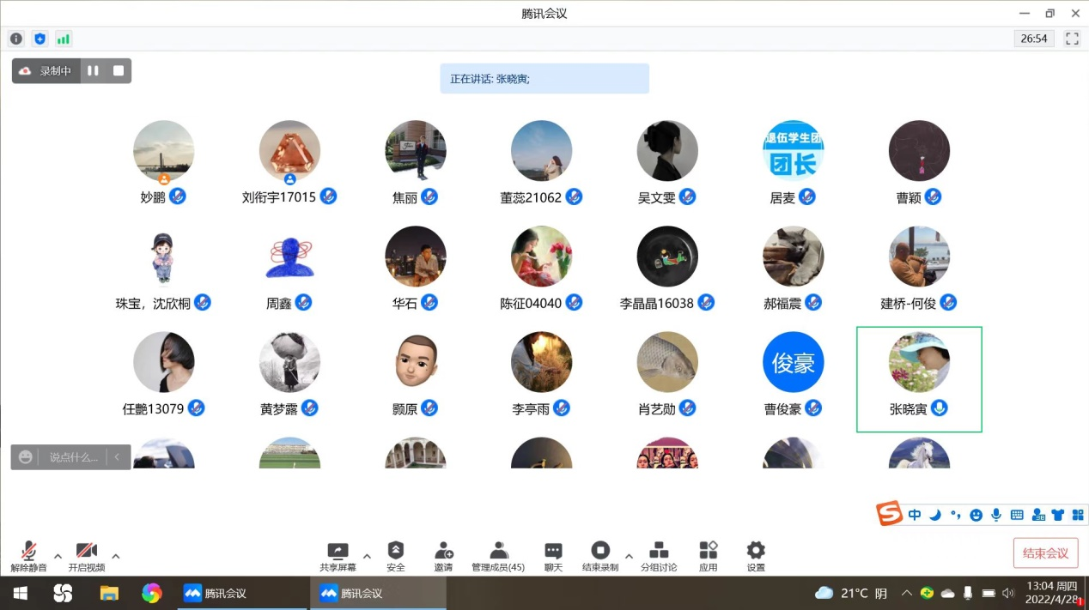Image resolution: width=1089 pixels, height=610 pixels.
Task: Pause the cloud recording
Action: coord(93,71)
